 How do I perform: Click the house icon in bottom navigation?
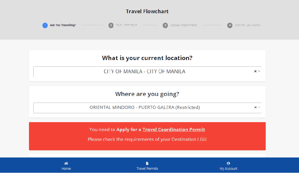click(x=66, y=163)
